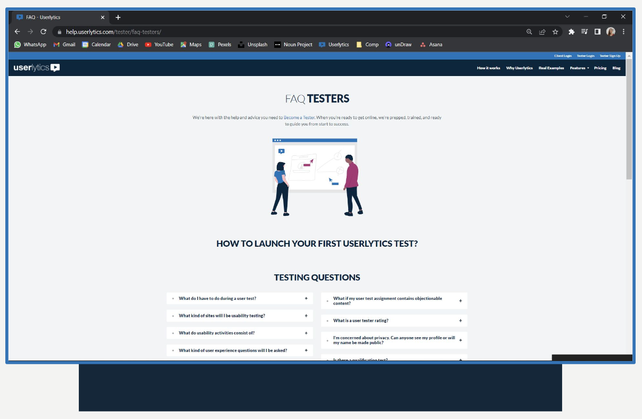Open the WhatsApp bookmark
This screenshot has height=419, width=642.
[30, 45]
